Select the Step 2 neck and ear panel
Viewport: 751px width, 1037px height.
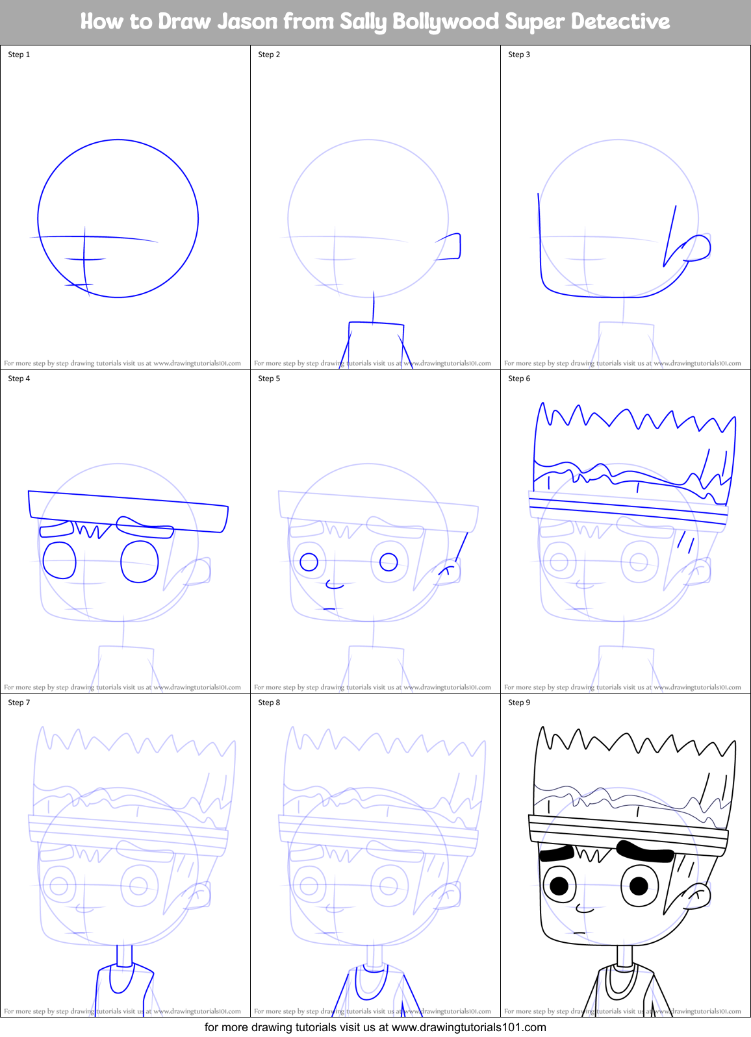[375, 207]
